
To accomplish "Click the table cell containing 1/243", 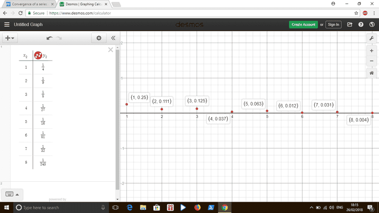I will 42,162.
